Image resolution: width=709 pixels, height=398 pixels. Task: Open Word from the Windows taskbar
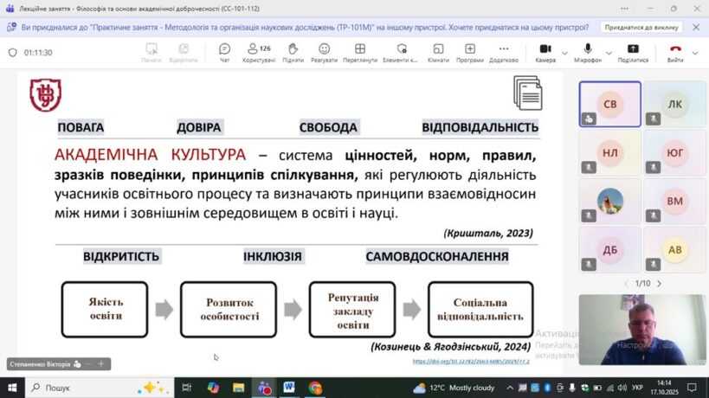[x=288, y=388]
